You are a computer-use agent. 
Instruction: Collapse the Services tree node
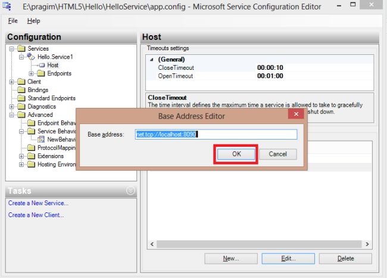pyautogui.click(x=11, y=49)
